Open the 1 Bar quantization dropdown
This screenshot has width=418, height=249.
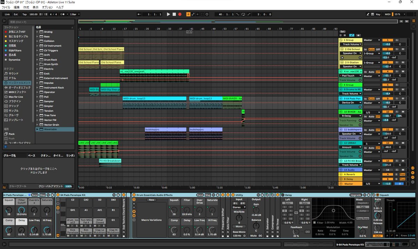(x=75, y=14)
